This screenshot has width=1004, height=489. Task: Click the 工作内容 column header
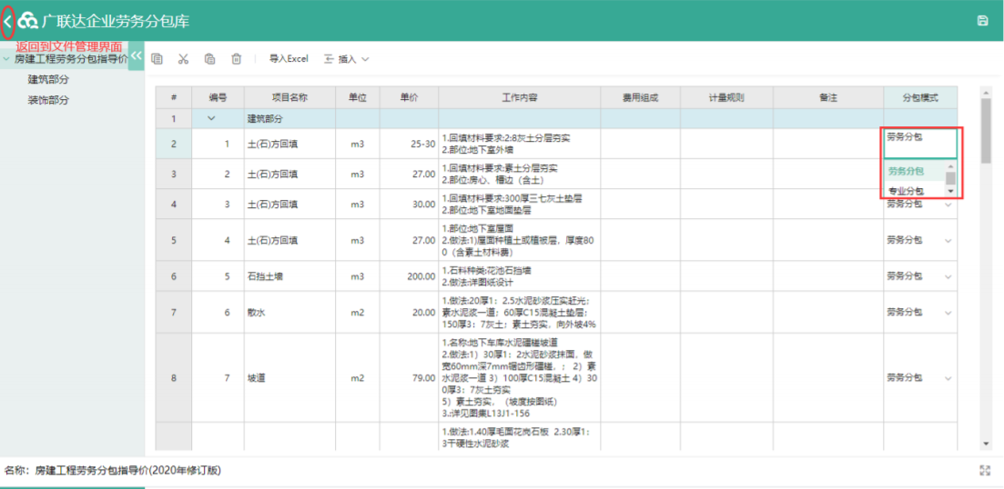pyautogui.click(x=519, y=98)
